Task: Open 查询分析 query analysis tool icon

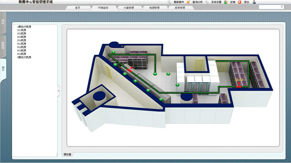Action: pyautogui.click(x=188, y=2)
